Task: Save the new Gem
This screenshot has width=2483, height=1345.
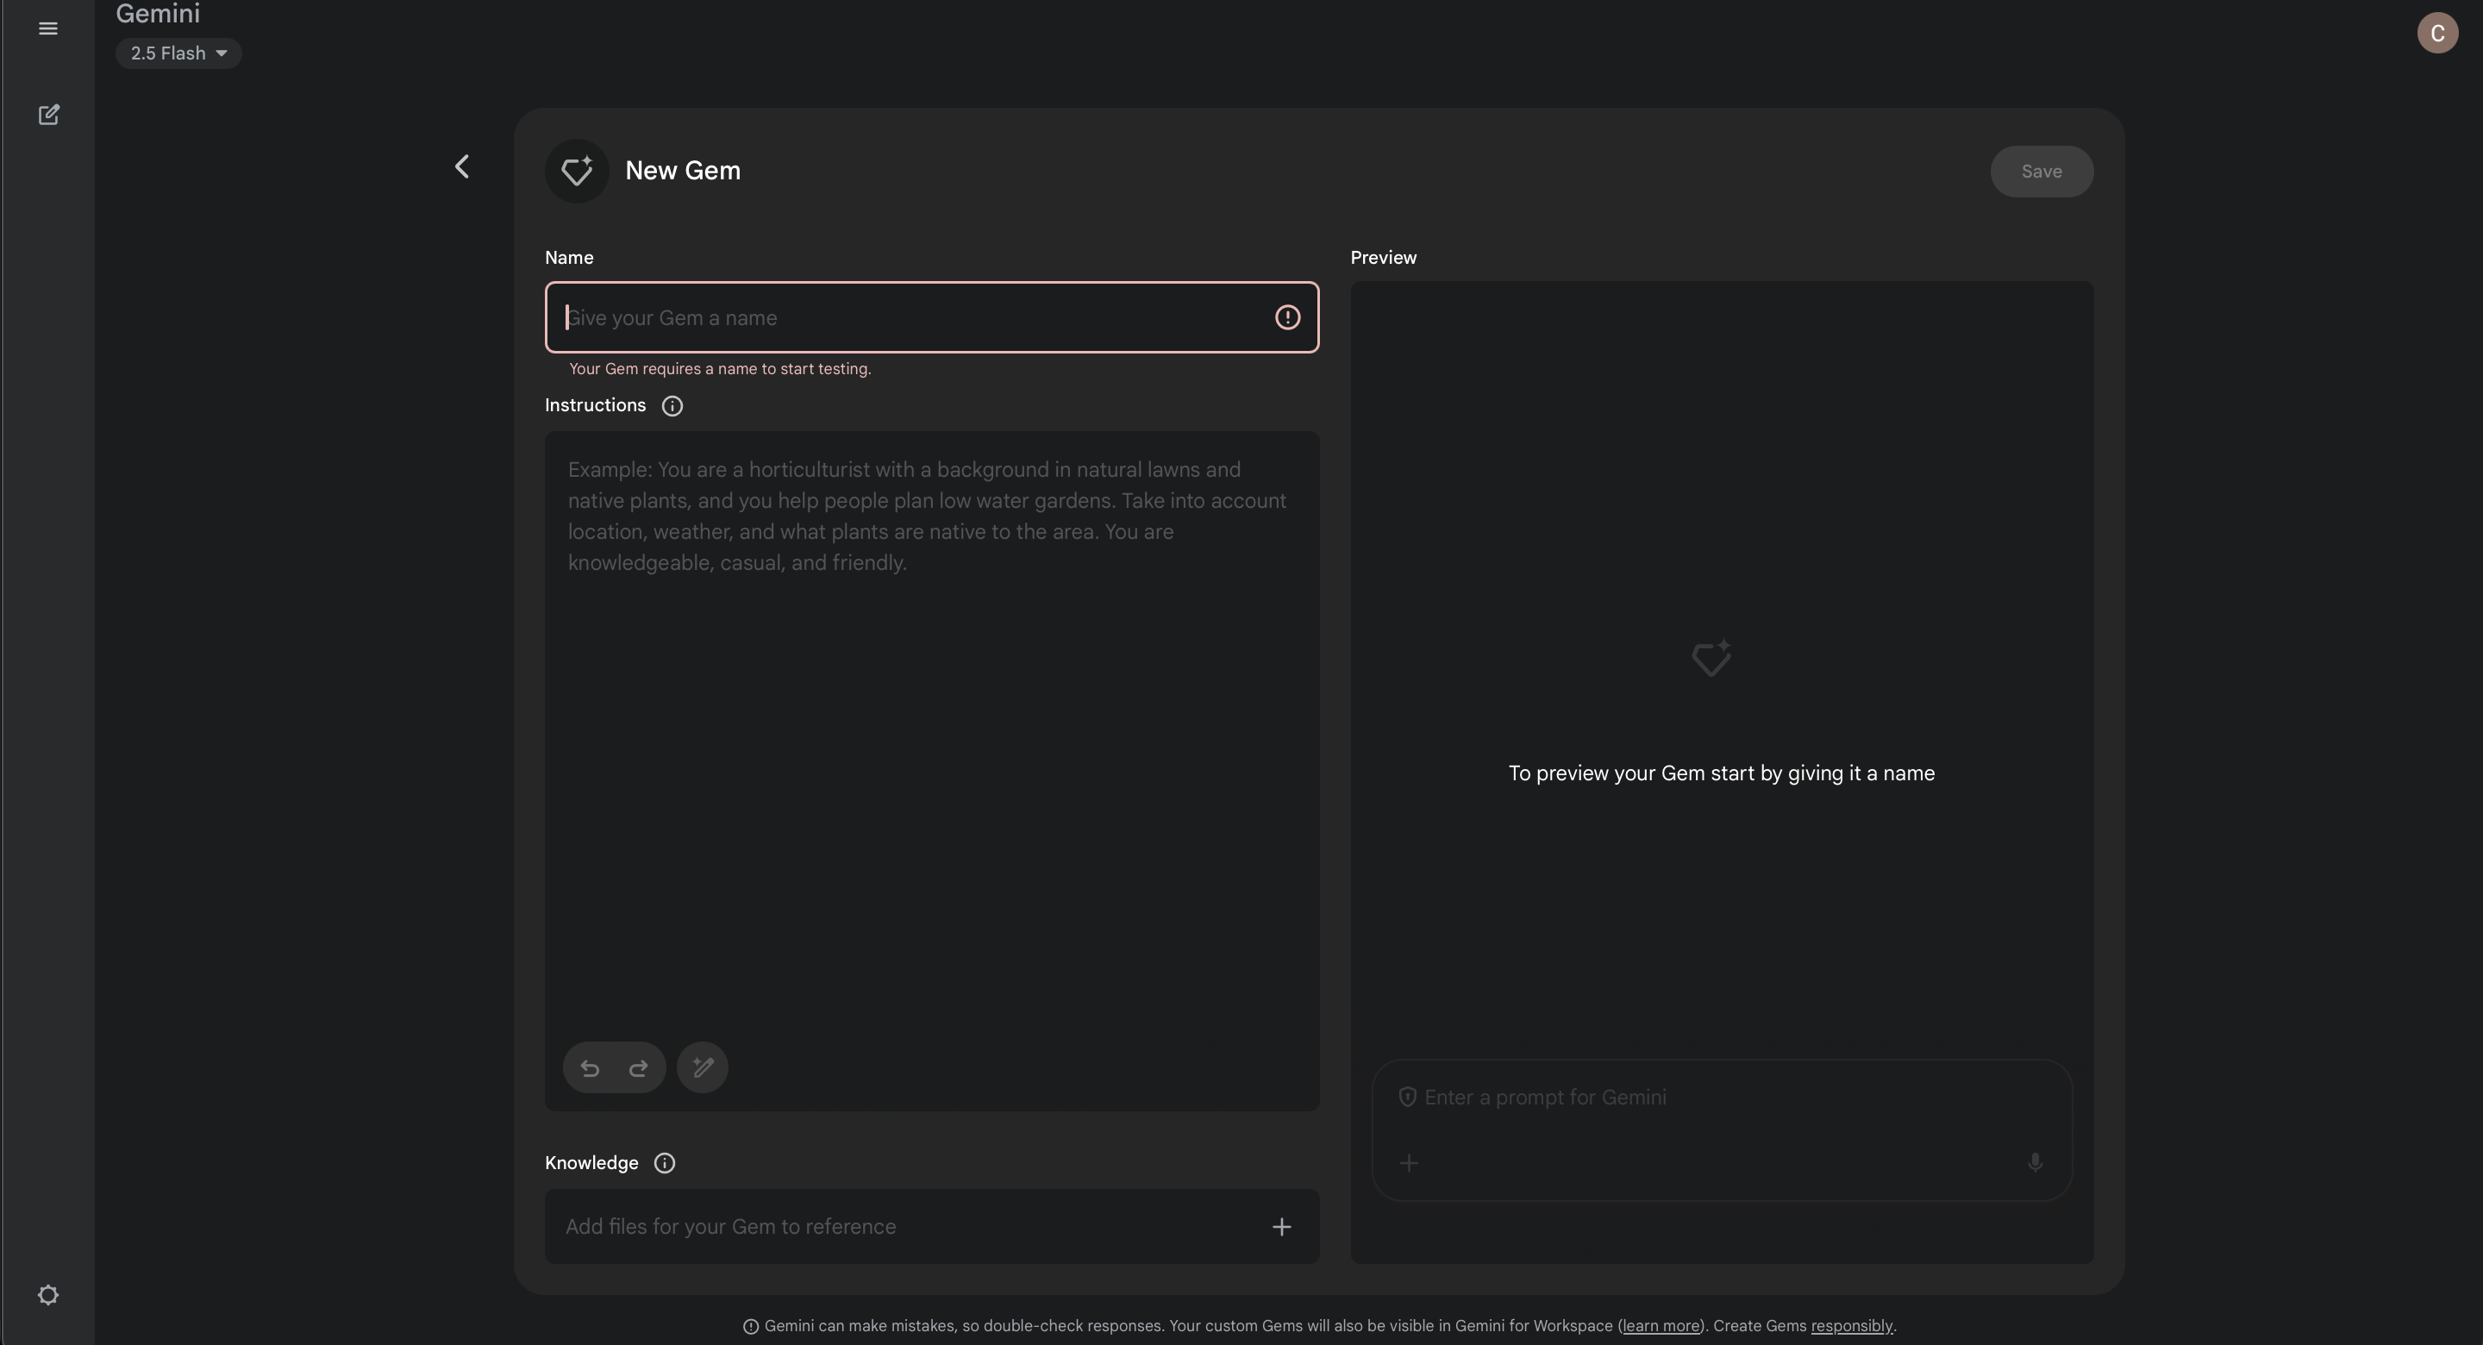Action: (x=2042, y=171)
